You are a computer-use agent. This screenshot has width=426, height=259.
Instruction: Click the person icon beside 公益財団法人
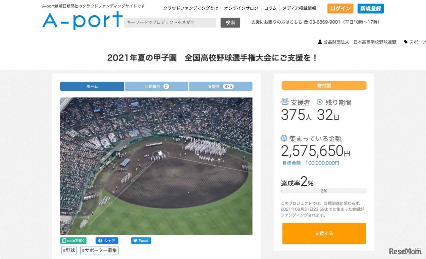[x=319, y=42]
